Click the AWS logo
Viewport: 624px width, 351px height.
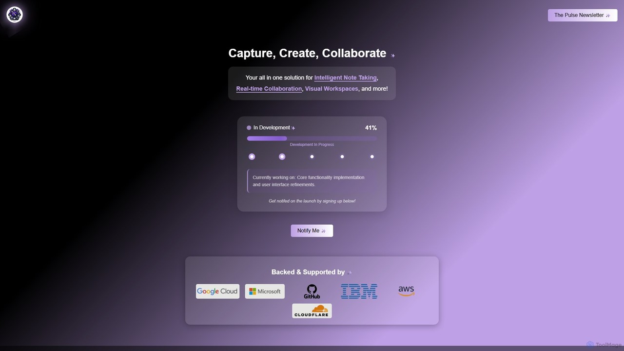click(x=406, y=292)
